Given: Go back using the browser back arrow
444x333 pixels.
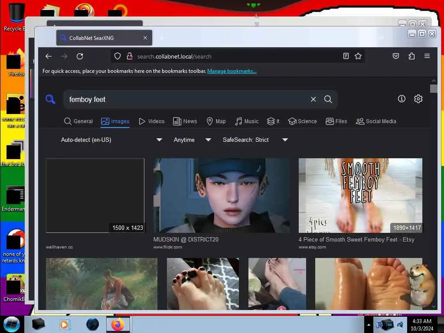Looking at the screenshot, I should point(49,56).
